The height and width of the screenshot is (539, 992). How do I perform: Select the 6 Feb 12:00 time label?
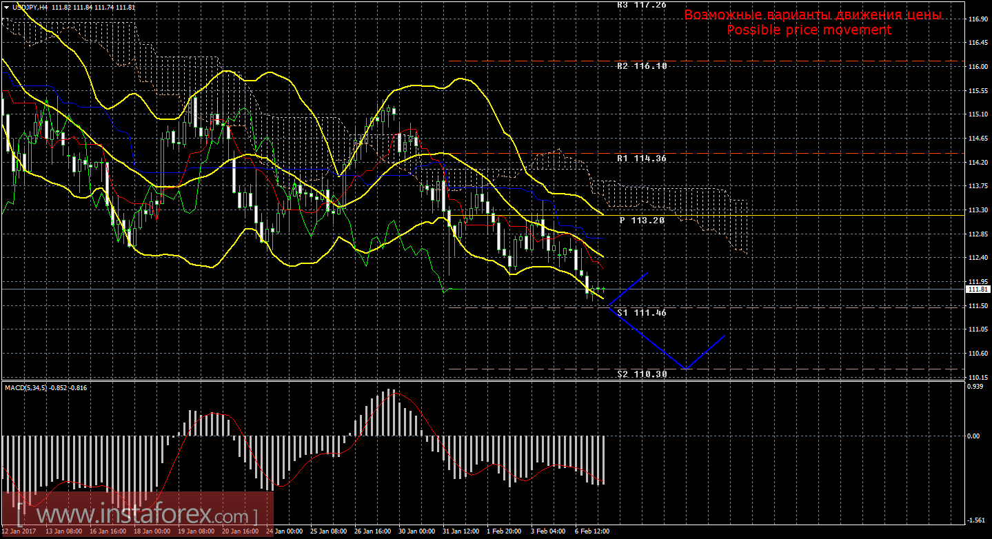[x=591, y=531]
